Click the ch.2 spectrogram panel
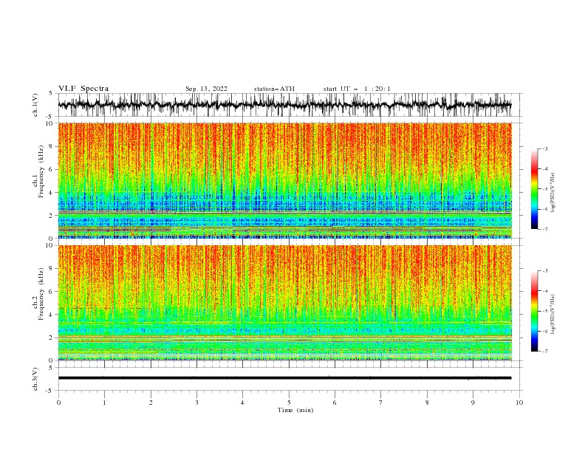This screenshot has width=585, height=452. pyautogui.click(x=284, y=303)
